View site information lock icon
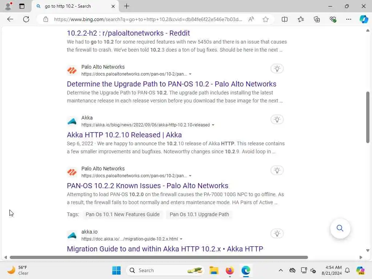The image size is (372, 279). point(46,19)
